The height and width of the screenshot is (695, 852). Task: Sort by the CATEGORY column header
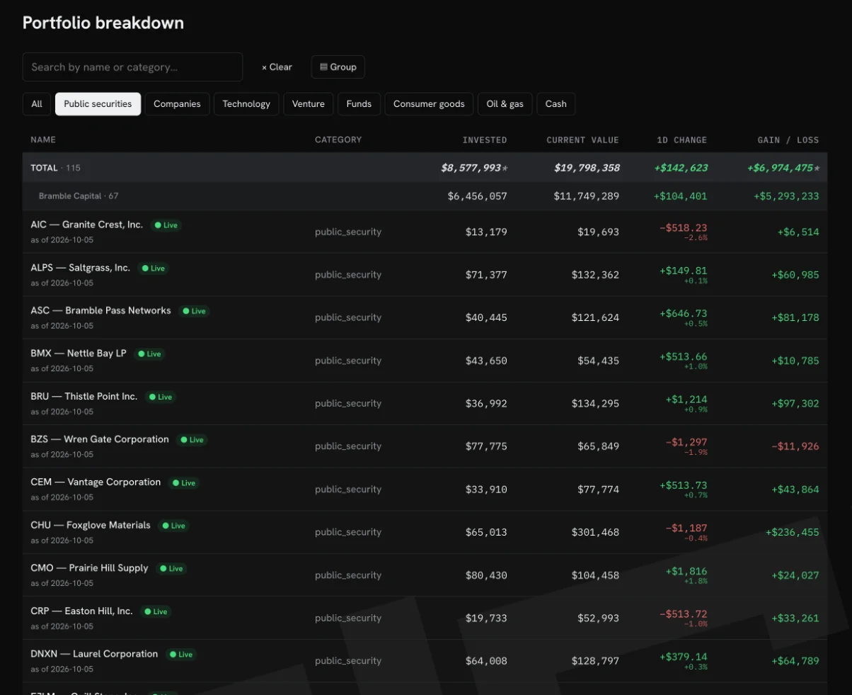click(x=338, y=140)
